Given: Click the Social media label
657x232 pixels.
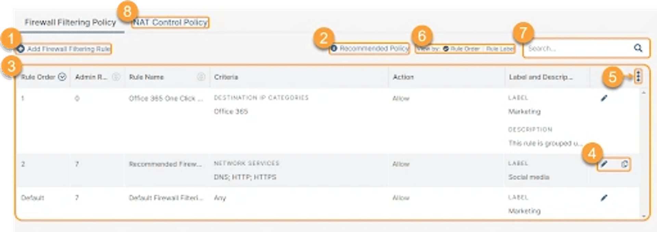Looking at the screenshot, I should point(529,177).
